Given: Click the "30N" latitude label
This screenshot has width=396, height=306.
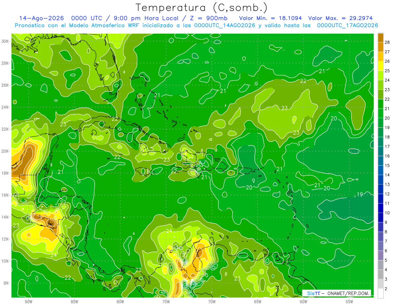Looking at the screenshot, I should [x=5, y=41].
